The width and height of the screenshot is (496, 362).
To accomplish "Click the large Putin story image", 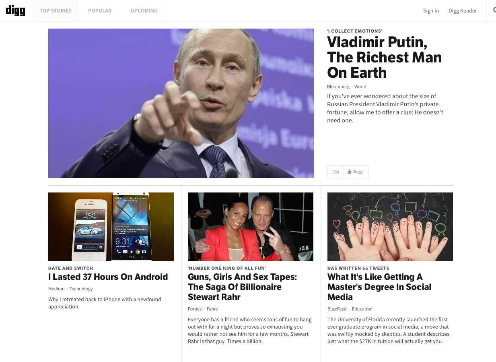I will (181, 103).
